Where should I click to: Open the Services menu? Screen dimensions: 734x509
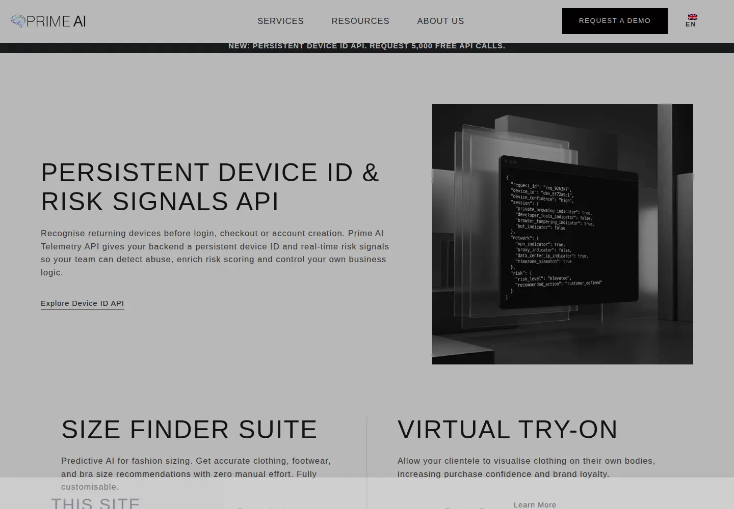pyautogui.click(x=280, y=21)
